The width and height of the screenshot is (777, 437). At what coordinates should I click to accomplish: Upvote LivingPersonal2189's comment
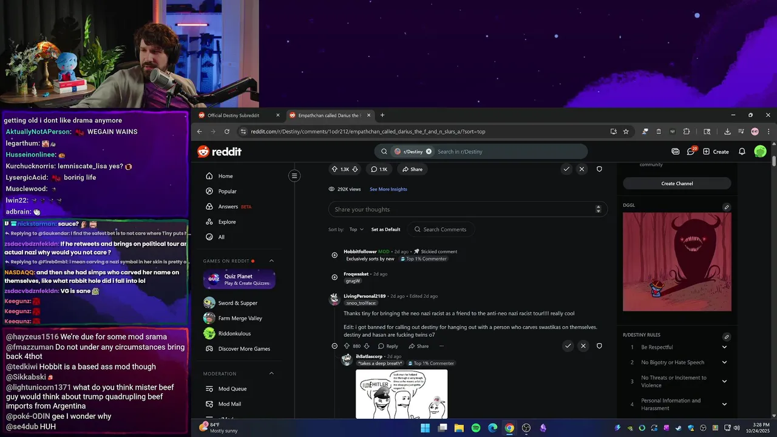click(347, 346)
